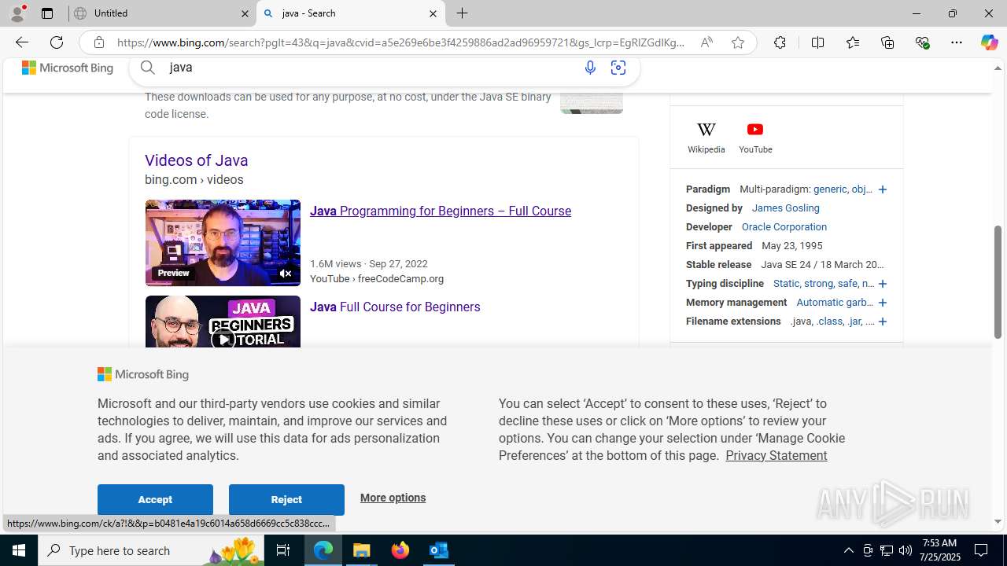View site information lock icon
The image size is (1007, 566).
pos(98,42)
